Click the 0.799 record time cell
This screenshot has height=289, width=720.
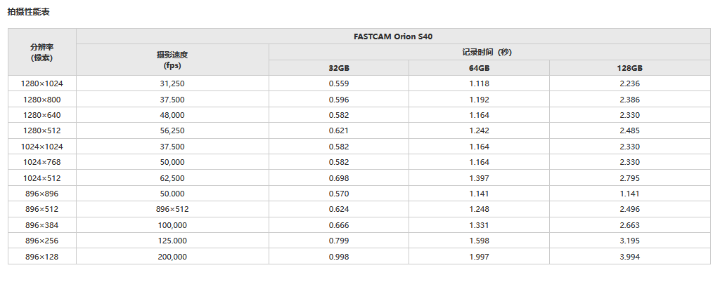click(x=339, y=241)
